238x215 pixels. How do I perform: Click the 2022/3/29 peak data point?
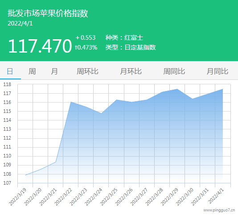pos(177,89)
